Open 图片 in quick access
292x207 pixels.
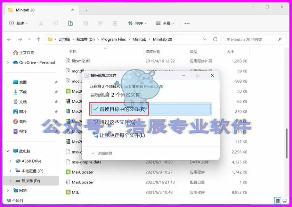20,111
